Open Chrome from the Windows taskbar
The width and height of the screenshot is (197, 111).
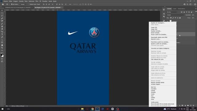[92, 109]
